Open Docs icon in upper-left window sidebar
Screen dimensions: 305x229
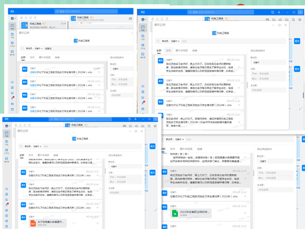pos(12,35)
